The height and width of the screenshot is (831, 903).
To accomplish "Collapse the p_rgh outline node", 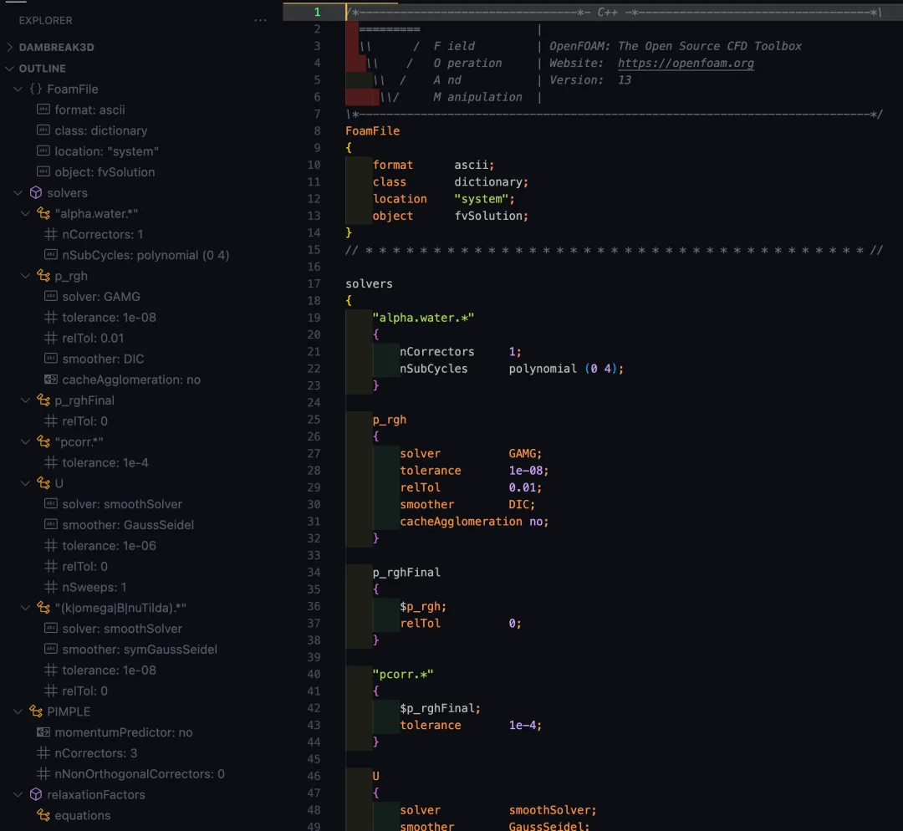I will [26, 277].
